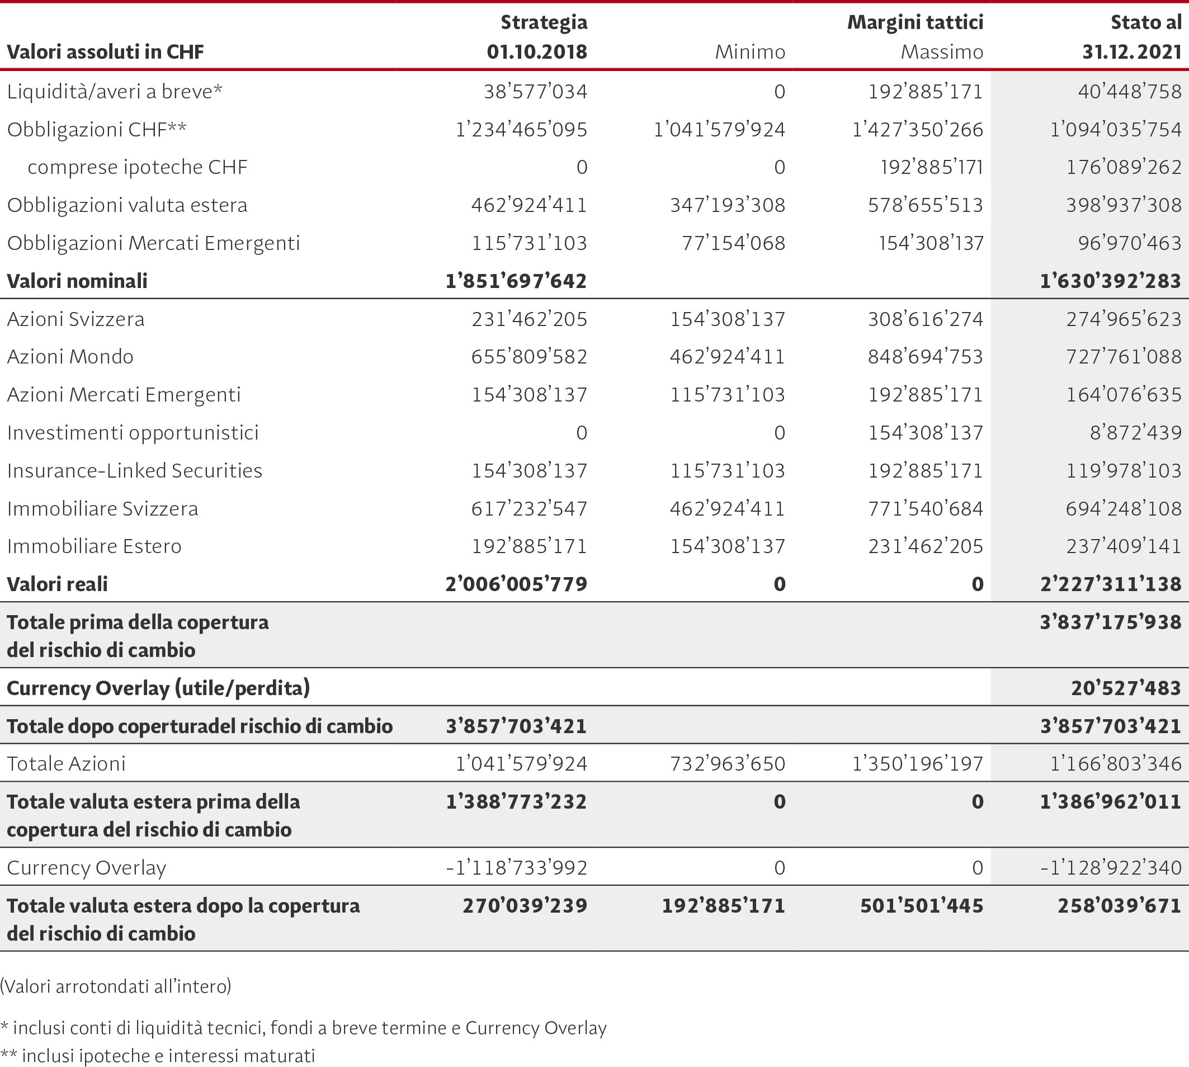This screenshot has height=1067, width=1189.
Task: Click the 'Insurance-Linked Securities' row label
Action: (135, 471)
